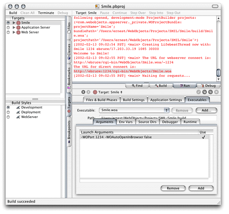
Task: Open the Breakpoints side tab
Action: (x=69, y=131)
